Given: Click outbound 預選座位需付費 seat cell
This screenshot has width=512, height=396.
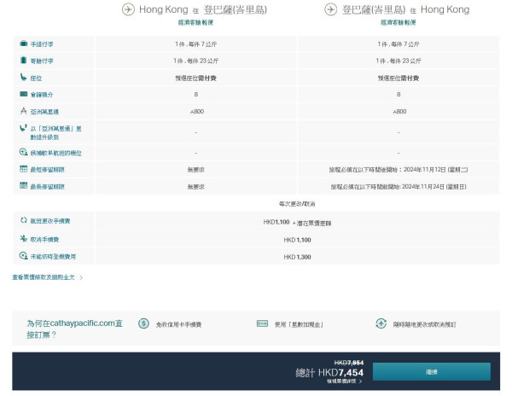Looking at the screenshot, I should pos(196,78).
